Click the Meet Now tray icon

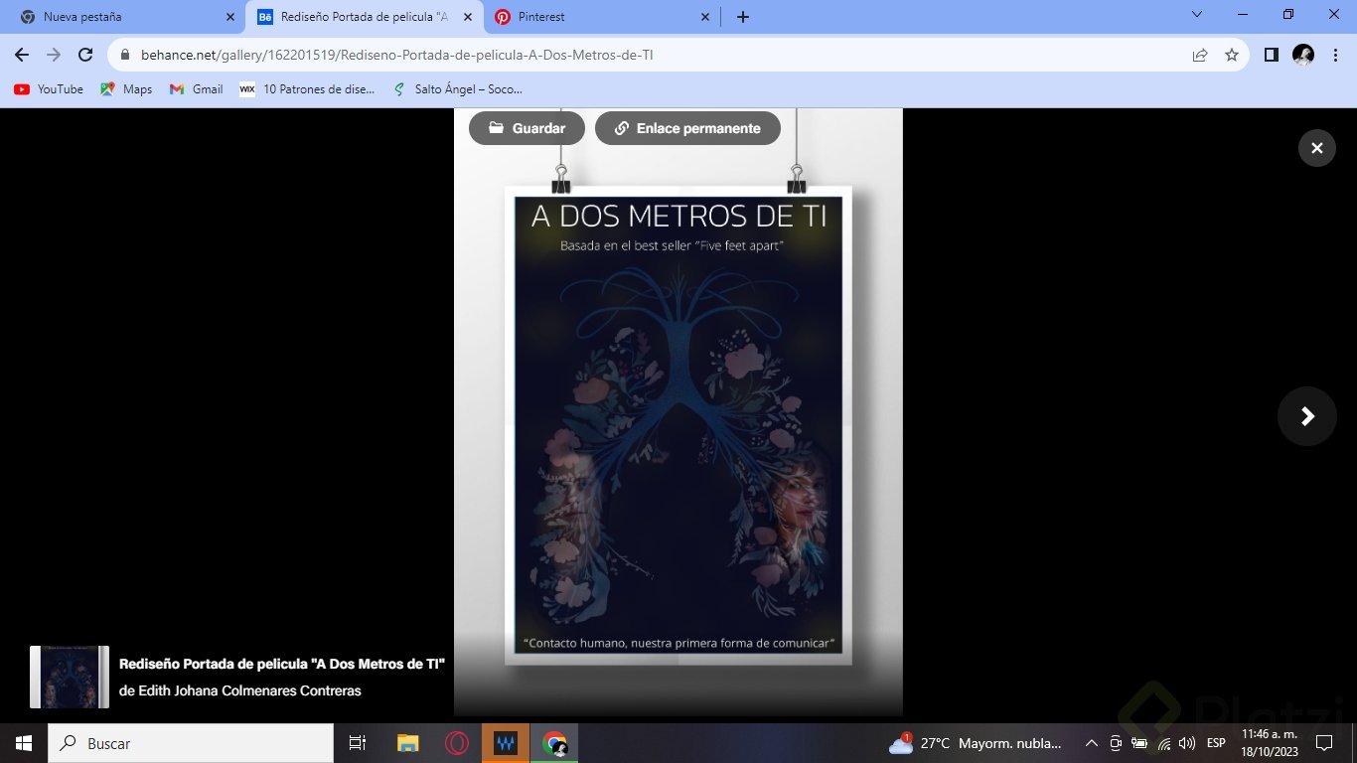point(1116,743)
